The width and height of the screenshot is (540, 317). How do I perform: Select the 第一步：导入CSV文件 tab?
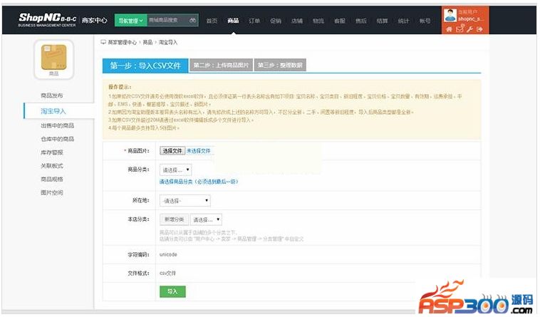(x=145, y=66)
